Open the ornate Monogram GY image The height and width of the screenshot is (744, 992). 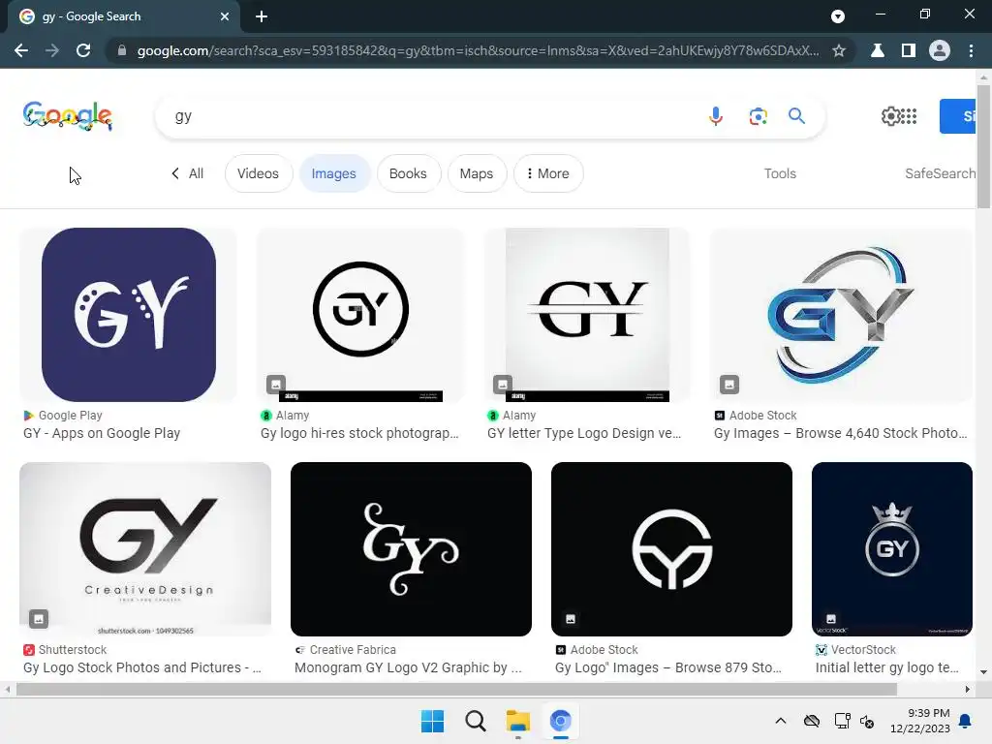click(411, 549)
